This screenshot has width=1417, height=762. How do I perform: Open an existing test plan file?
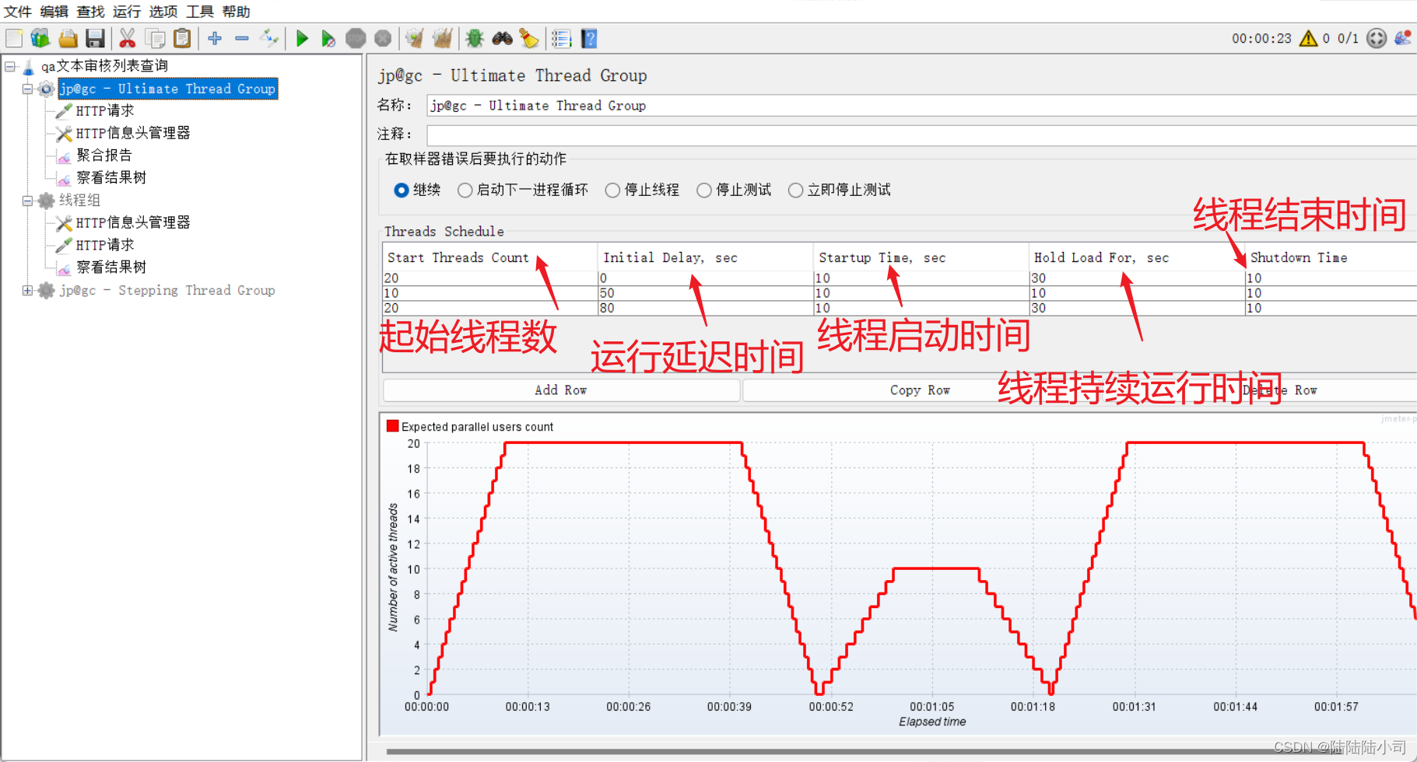pyautogui.click(x=68, y=37)
